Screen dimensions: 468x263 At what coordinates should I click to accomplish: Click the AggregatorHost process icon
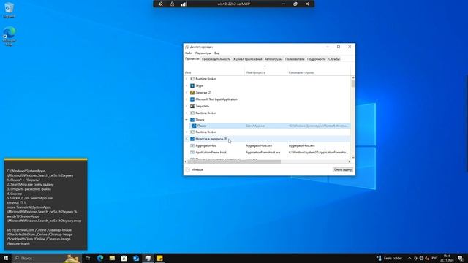[x=192, y=145]
